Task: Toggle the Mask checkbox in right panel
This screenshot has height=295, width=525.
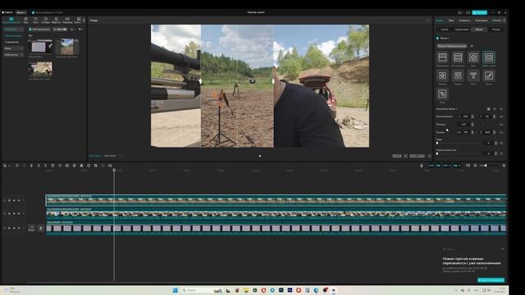Action: coord(437,39)
